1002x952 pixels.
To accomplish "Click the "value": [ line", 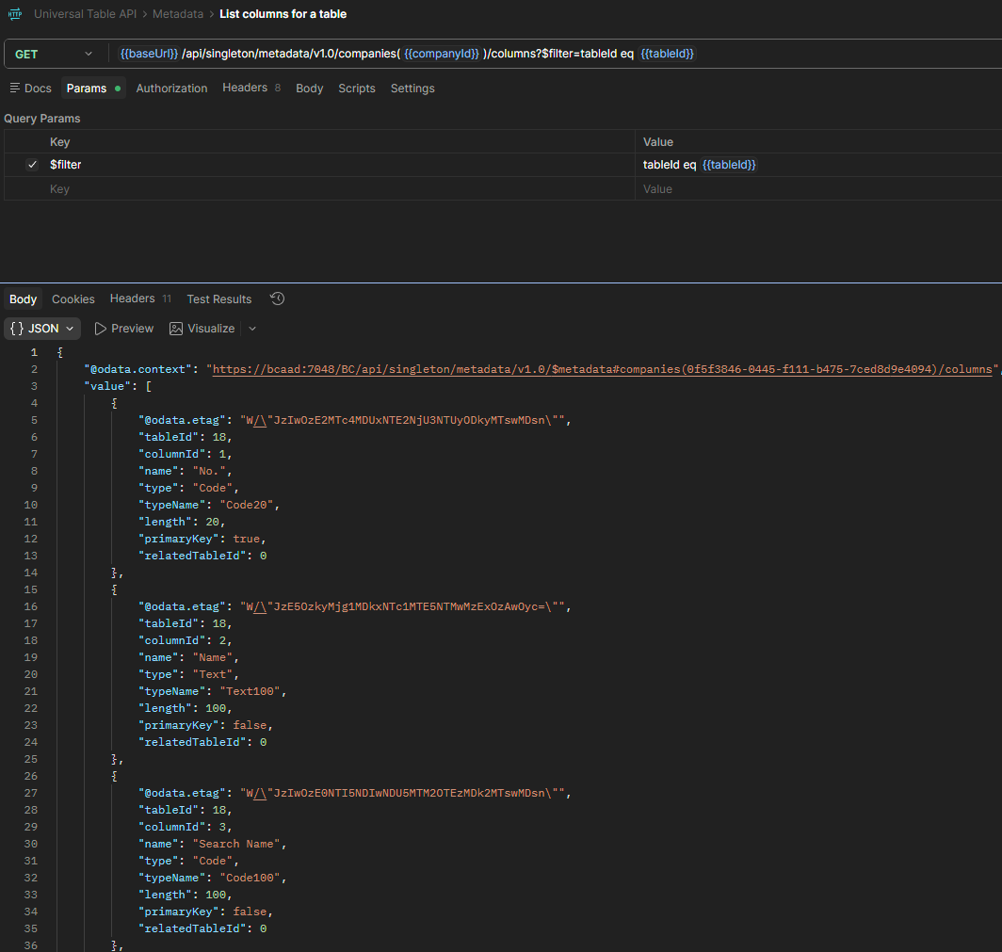I will point(118,386).
